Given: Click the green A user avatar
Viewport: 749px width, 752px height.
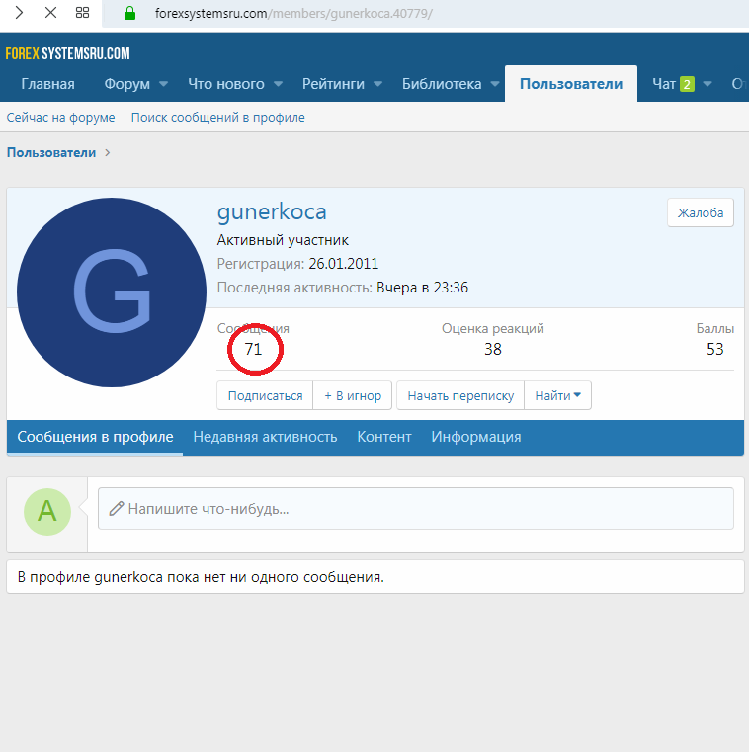Looking at the screenshot, I should tap(47, 512).
